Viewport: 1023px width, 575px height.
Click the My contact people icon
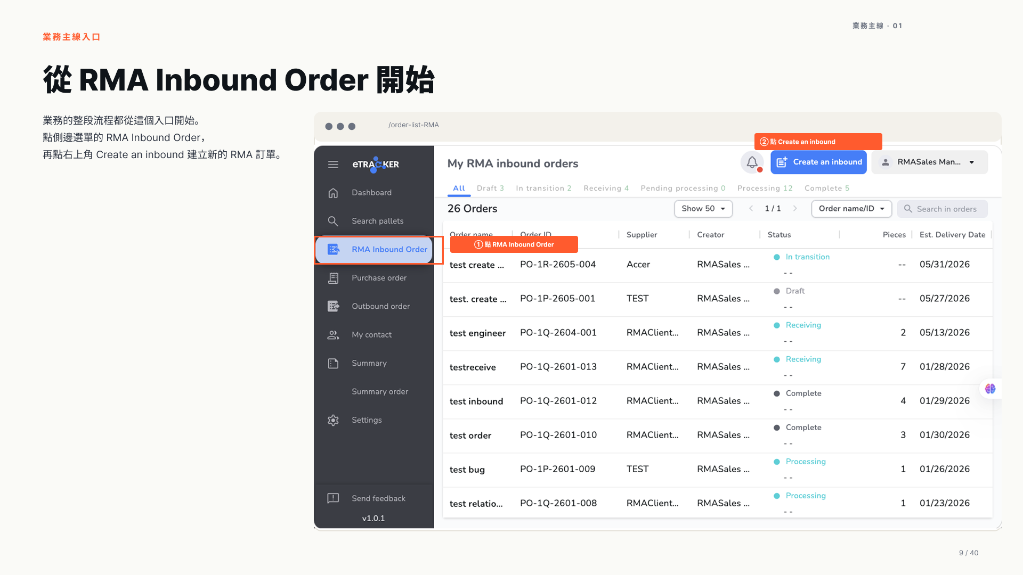333,335
